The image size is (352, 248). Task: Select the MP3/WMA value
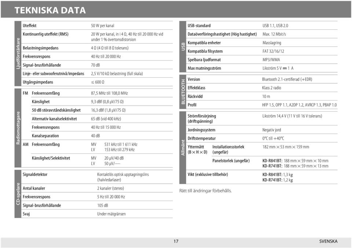pos(271,60)
